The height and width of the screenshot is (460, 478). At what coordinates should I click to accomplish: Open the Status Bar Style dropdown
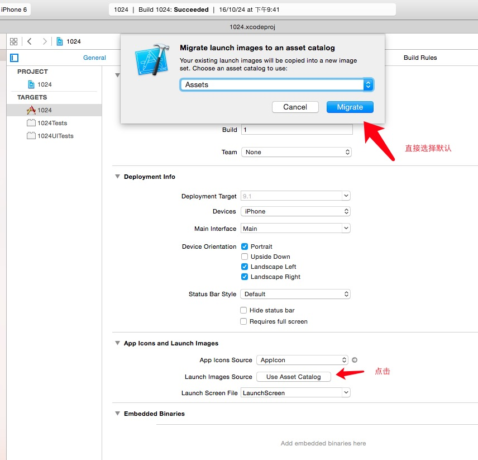295,294
